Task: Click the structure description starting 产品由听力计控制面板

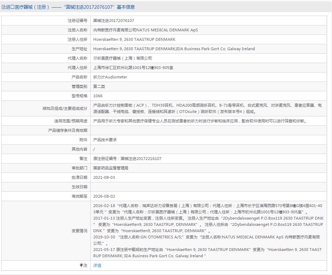Action: coord(207,108)
